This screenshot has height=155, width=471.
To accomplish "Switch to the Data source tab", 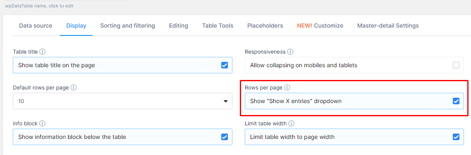I will click(x=36, y=26).
